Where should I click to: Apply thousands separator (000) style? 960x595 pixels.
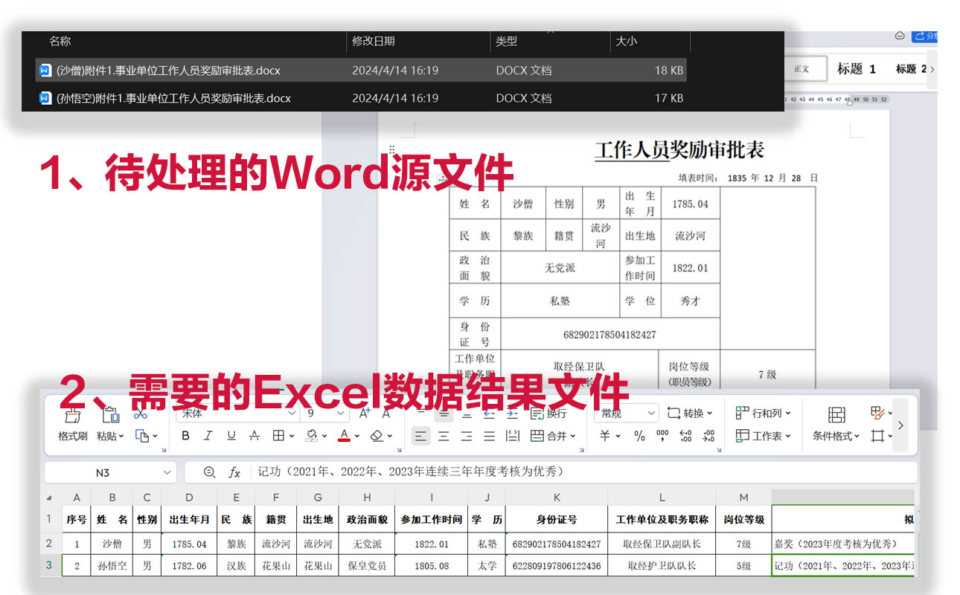click(662, 436)
